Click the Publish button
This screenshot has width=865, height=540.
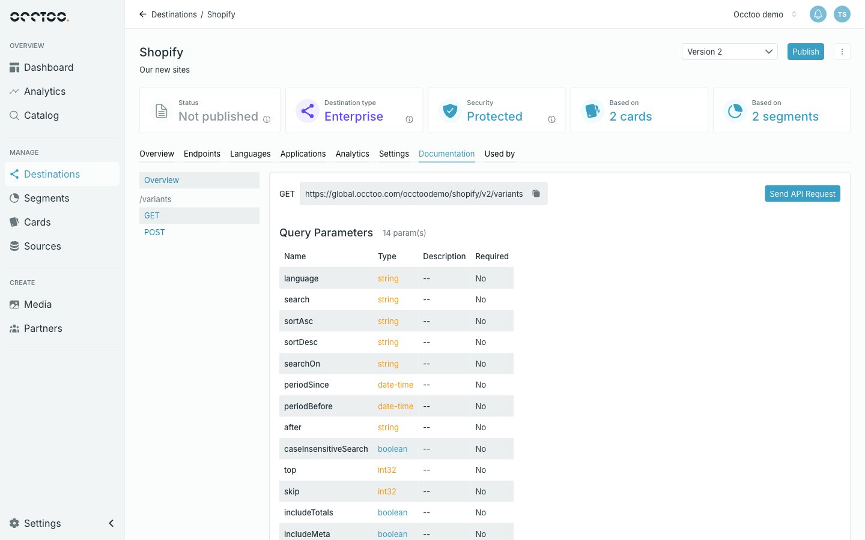806,52
